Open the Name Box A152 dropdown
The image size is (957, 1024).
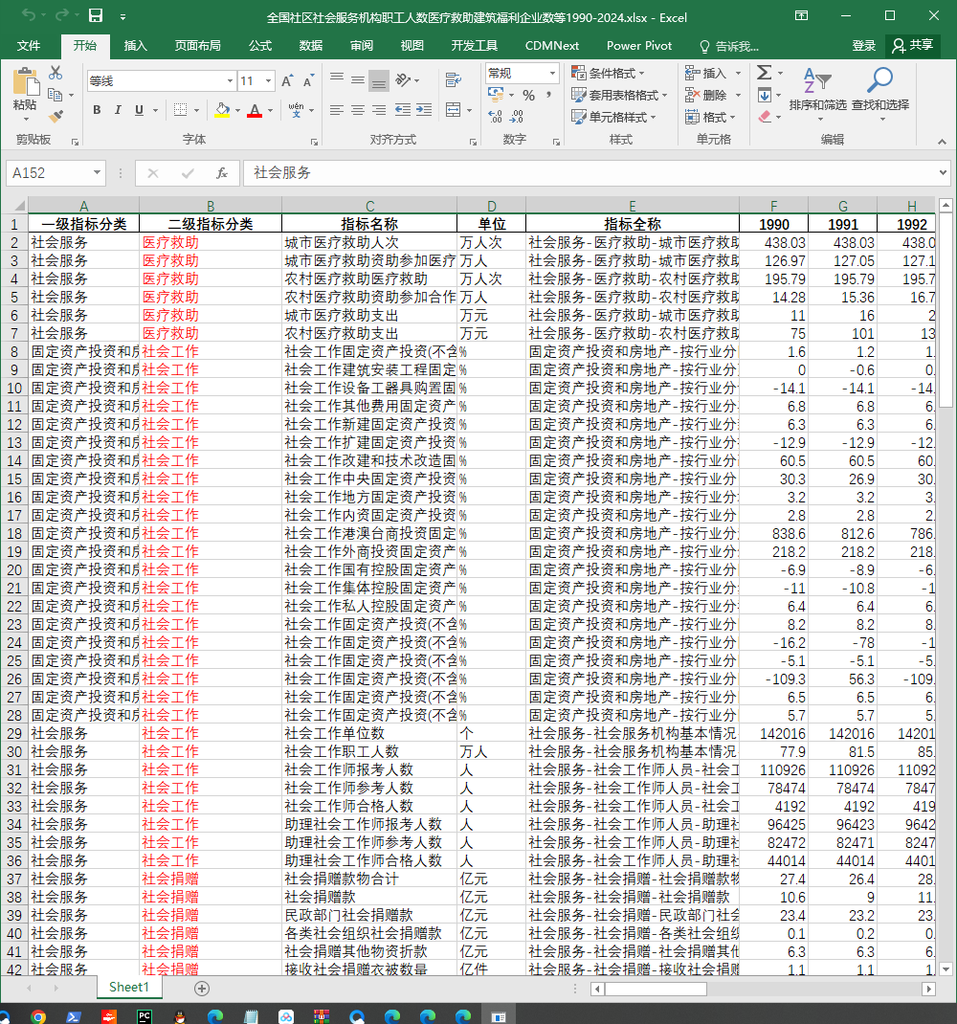click(x=97, y=173)
